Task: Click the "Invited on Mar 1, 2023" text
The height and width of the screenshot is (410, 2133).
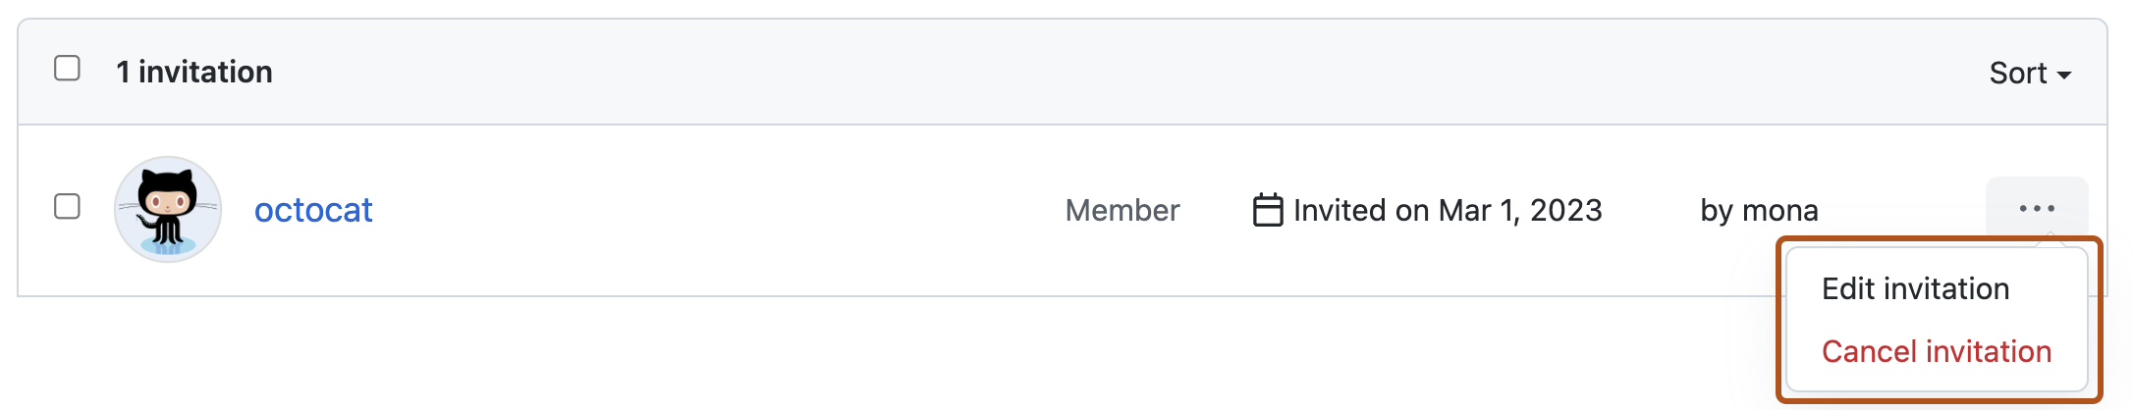Action: coord(1447,210)
